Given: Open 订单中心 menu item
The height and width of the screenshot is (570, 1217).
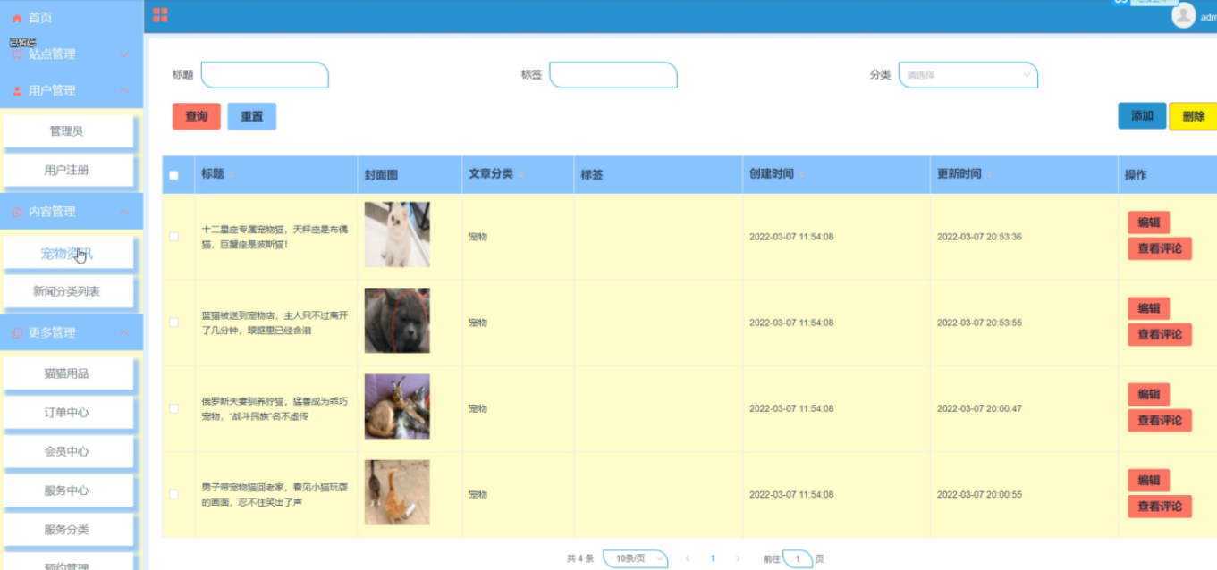Looking at the screenshot, I should click(x=68, y=413).
